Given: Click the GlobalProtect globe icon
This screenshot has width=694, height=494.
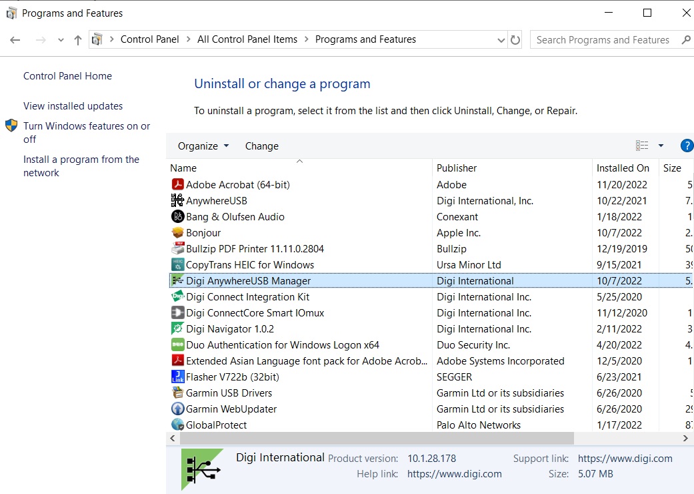Looking at the screenshot, I should 177,425.
